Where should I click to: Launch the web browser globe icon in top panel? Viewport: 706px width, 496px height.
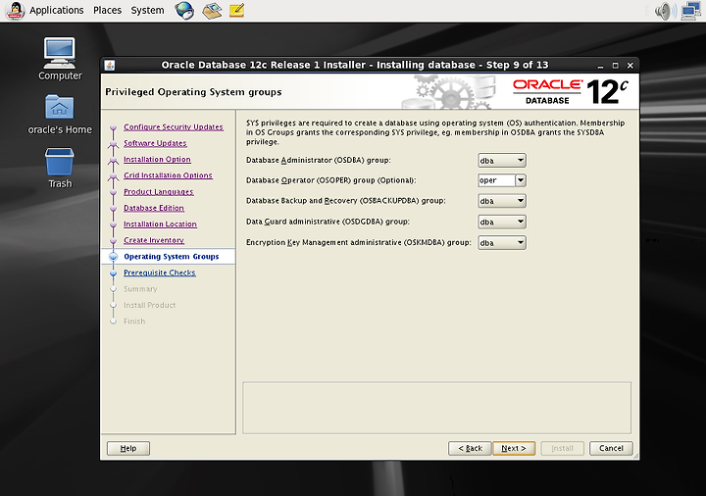tap(184, 10)
